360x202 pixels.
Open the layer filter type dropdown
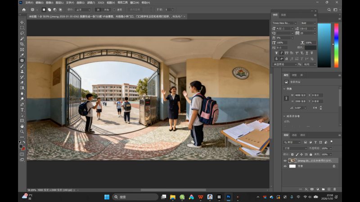[x=292, y=142]
